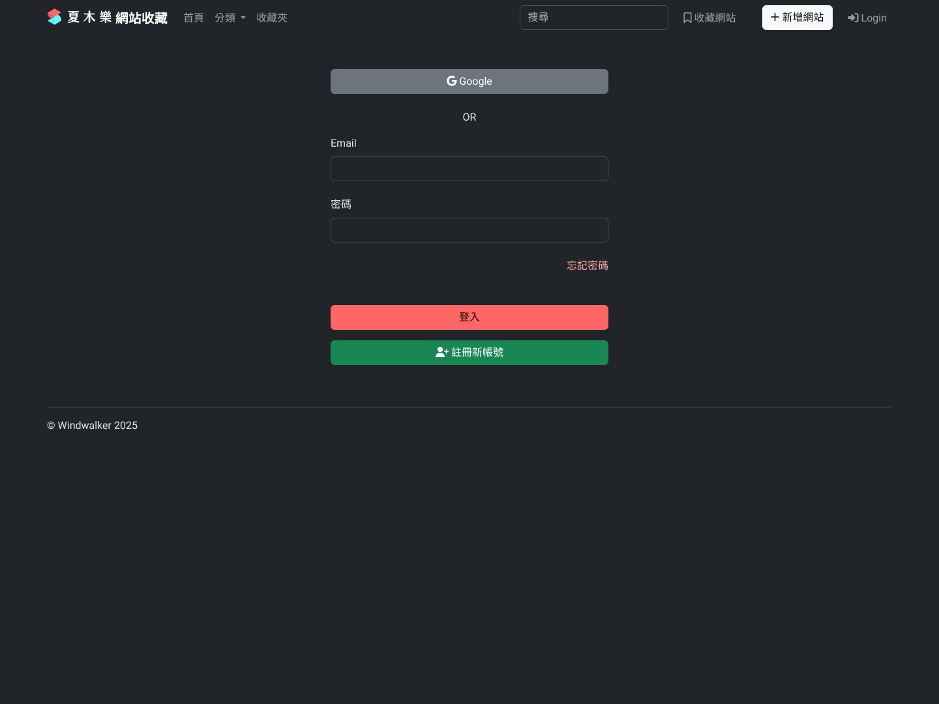Click the caret arrow next to 分類
939x704 pixels.
[243, 18]
